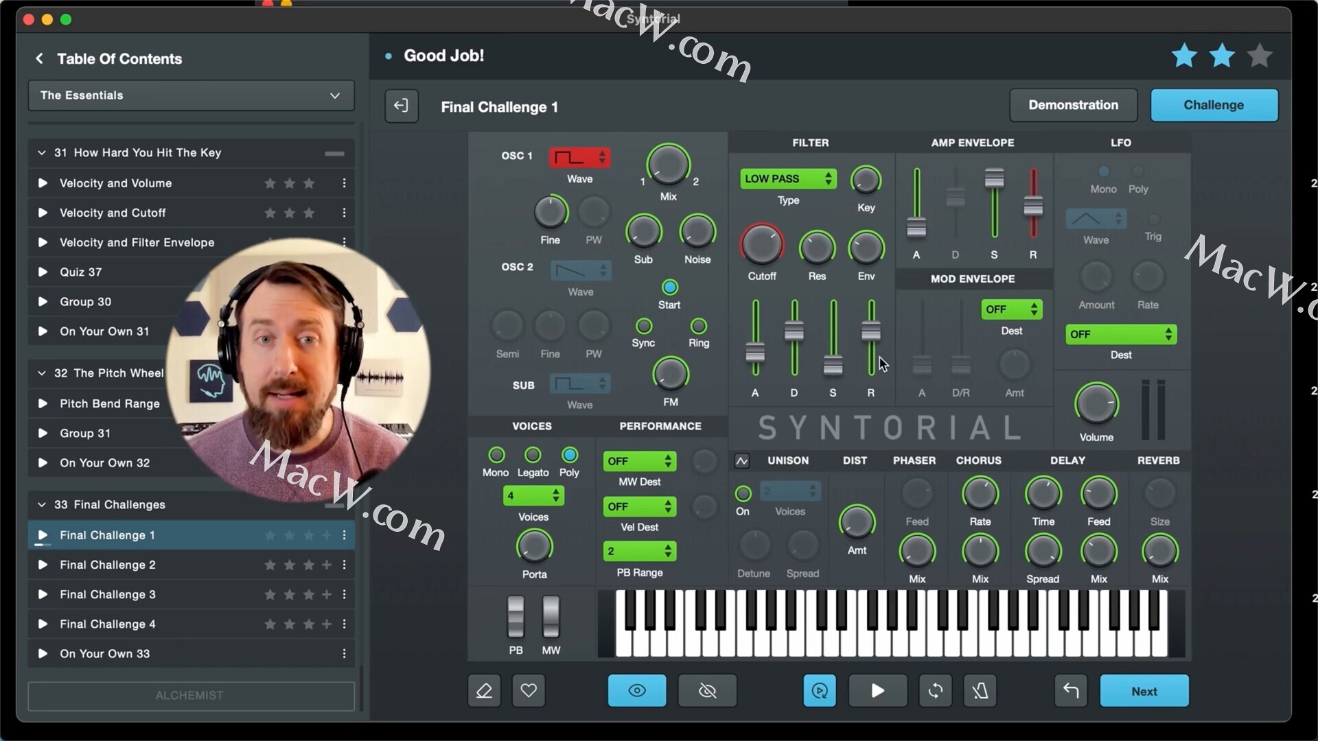Open options menu for Final Challenge 2
The height and width of the screenshot is (741, 1318).
(344, 565)
